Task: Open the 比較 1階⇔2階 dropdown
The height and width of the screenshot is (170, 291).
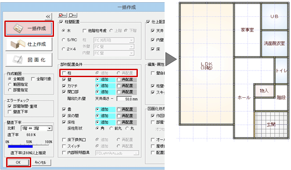Action: point(36,128)
